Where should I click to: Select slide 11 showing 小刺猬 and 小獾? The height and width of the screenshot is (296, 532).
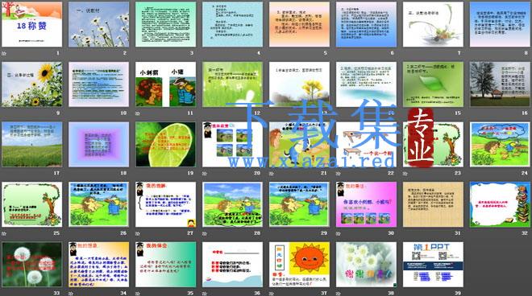(165, 84)
